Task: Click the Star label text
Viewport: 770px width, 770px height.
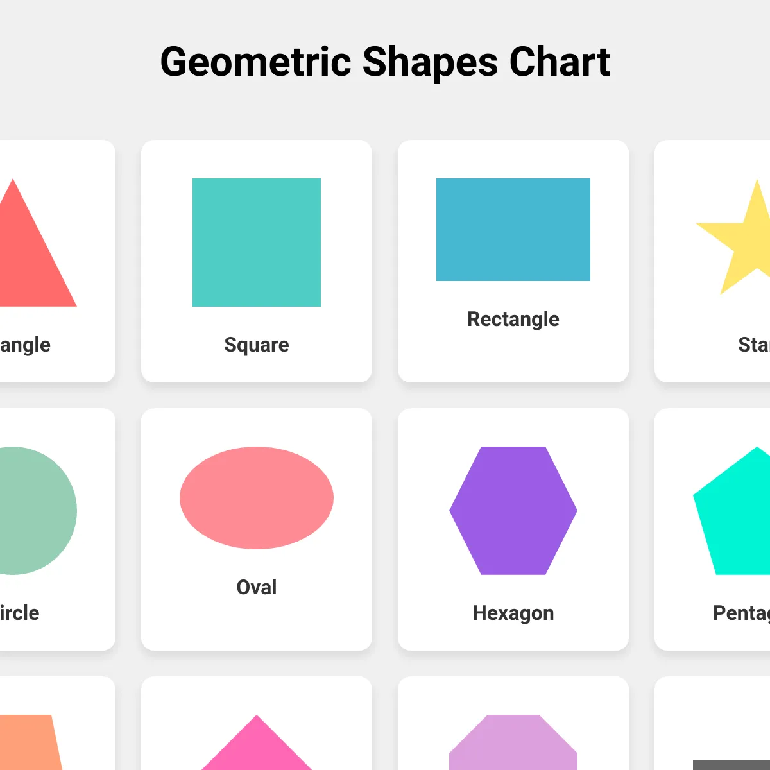Action: coord(754,345)
